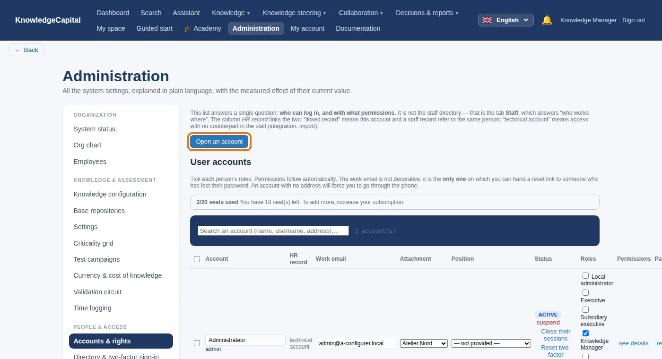Enable the Local administrator role
This screenshot has width=662, height=359.
[x=585, y=276]
